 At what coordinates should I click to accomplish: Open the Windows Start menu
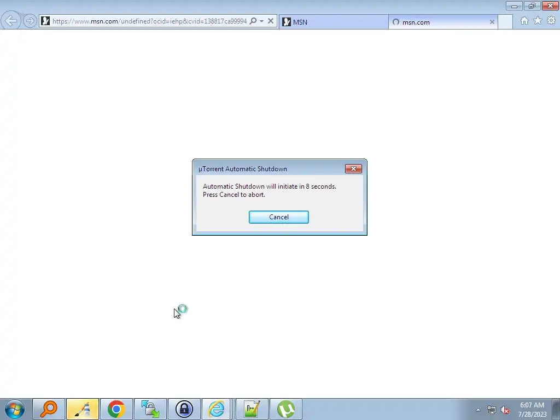15,409
